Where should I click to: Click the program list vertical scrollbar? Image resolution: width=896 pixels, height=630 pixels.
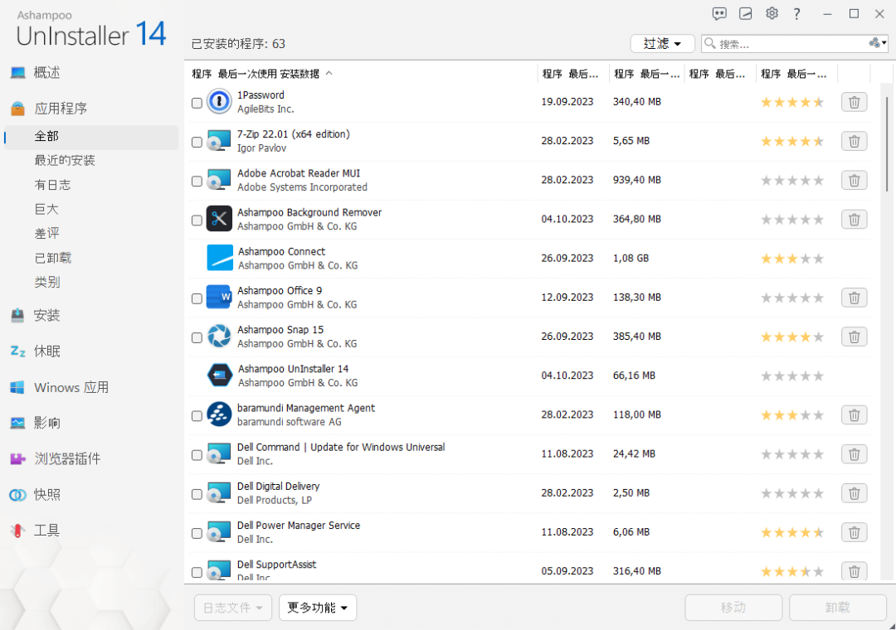(x=887, y=144)
